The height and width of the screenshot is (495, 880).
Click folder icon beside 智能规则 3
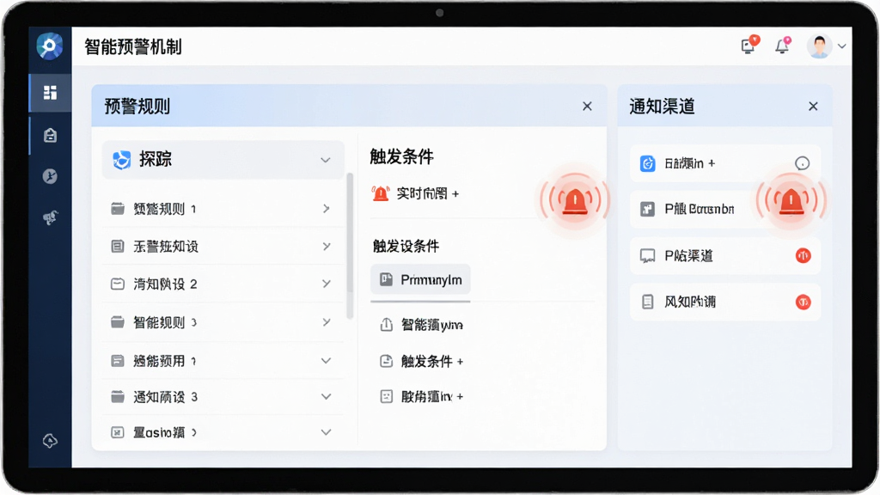coord(117,322)
